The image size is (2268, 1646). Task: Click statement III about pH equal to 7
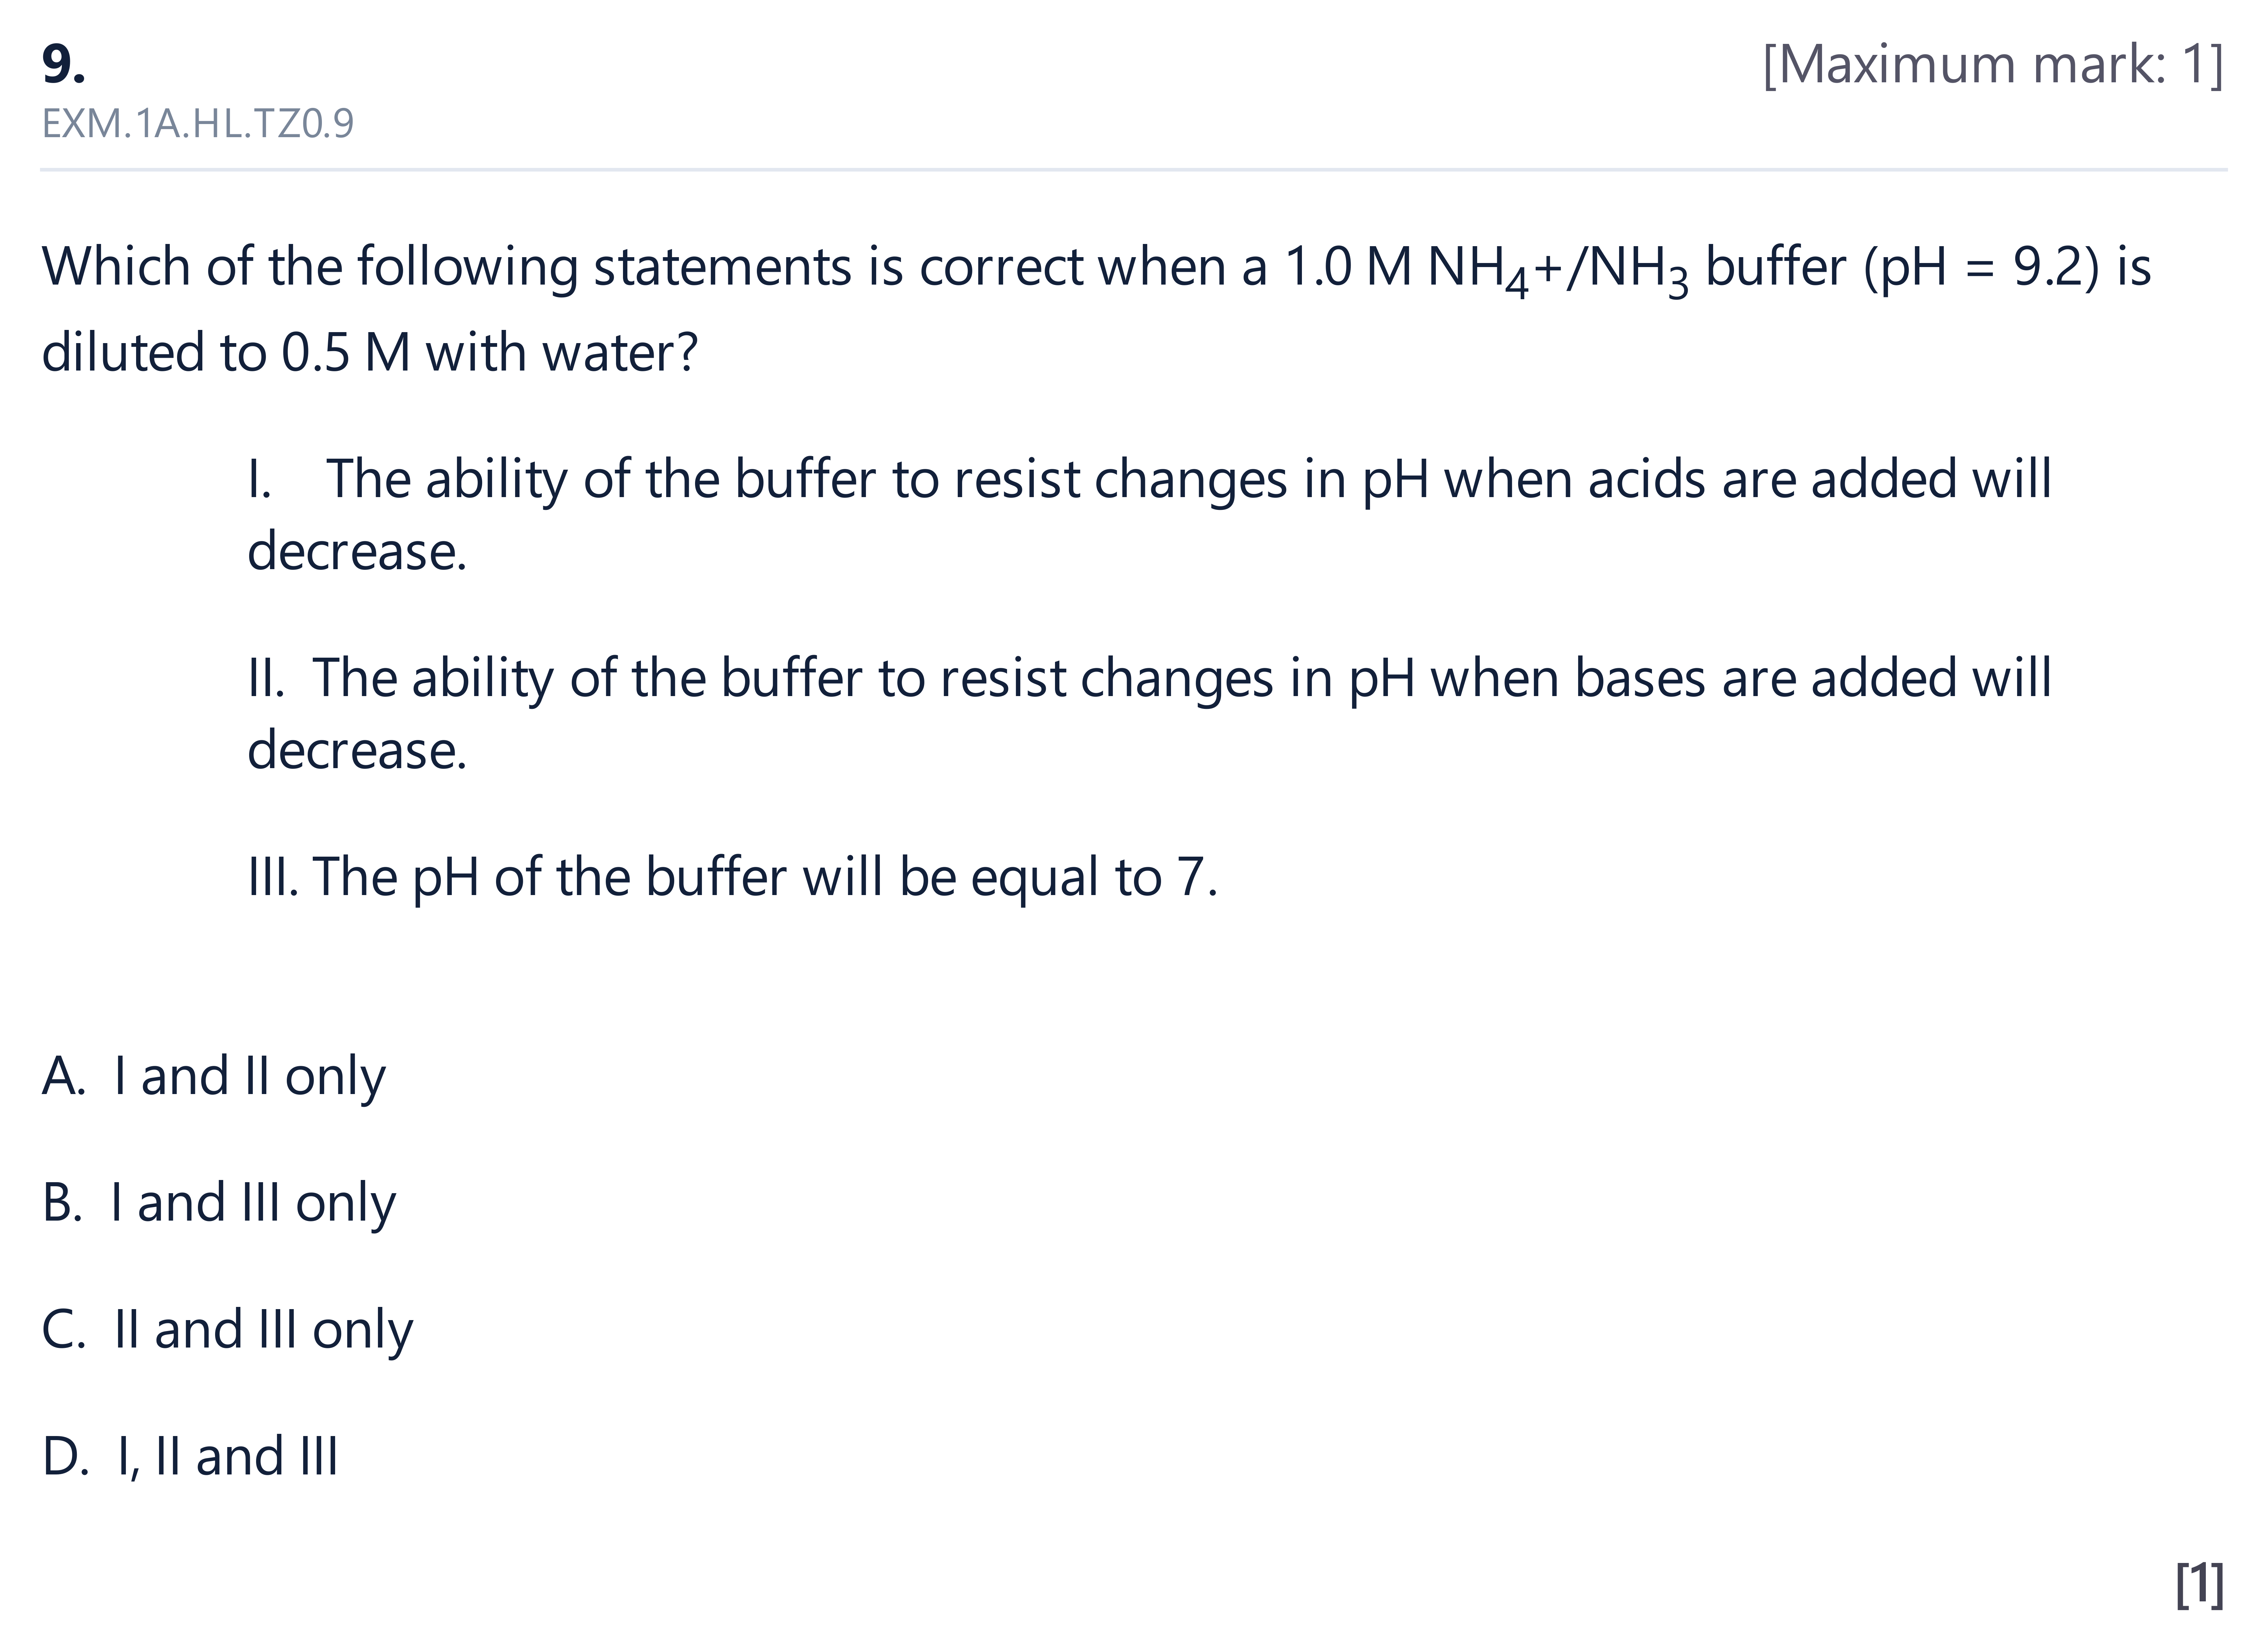(732, 878)
